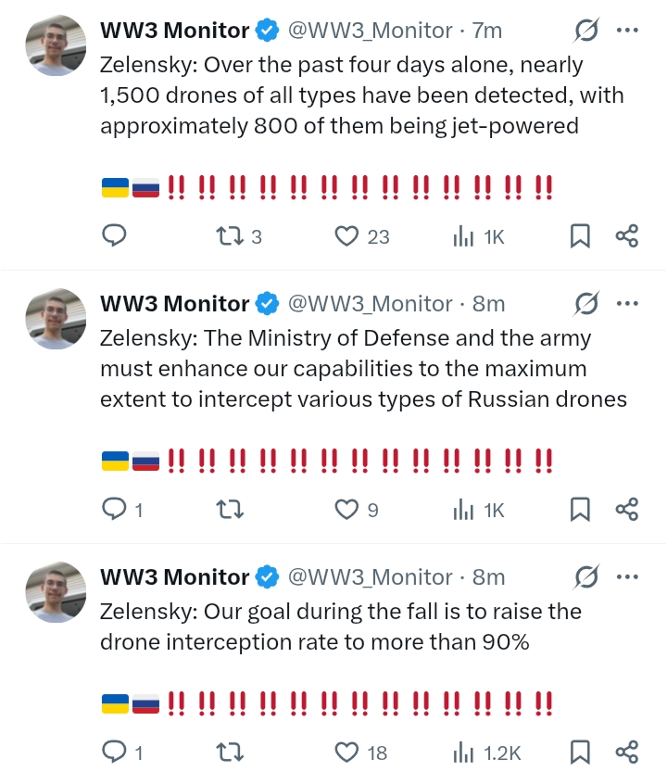Open more options menu on the 7m tweet
Viewport: 667px width, 784px height.
[x=627, y=30]
